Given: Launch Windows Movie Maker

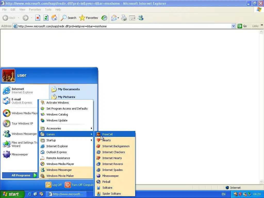Looking at the screenshot, I should [66, 176].
